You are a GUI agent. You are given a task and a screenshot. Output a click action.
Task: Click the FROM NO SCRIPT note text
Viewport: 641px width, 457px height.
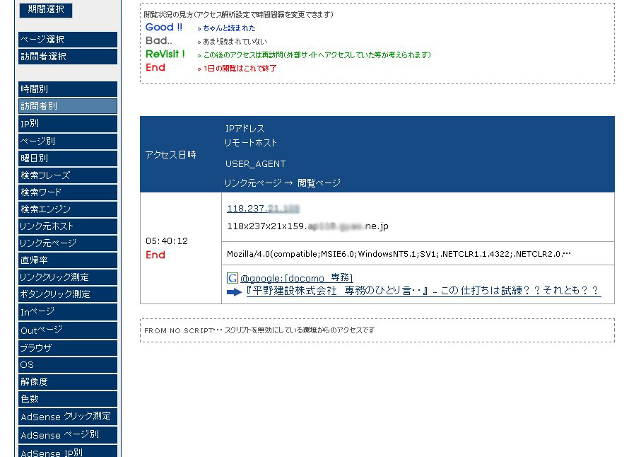(259, 330)
